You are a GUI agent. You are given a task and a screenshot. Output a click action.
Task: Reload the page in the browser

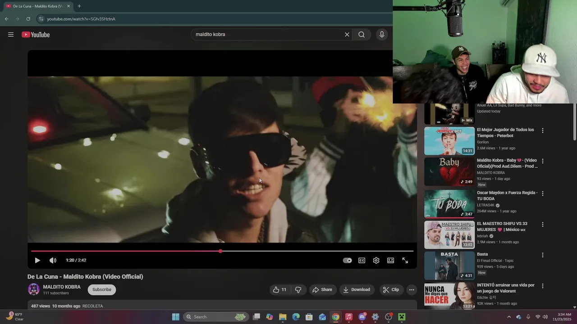[x=28, y=19]
